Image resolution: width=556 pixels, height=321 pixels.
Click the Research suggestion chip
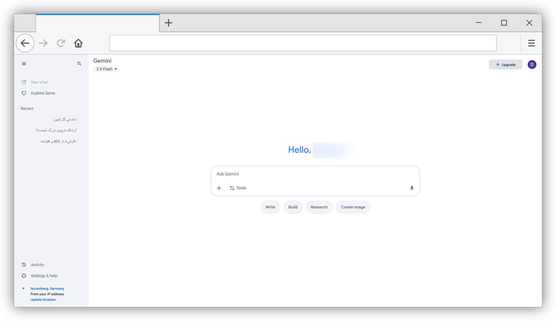[x=319, y=207]
